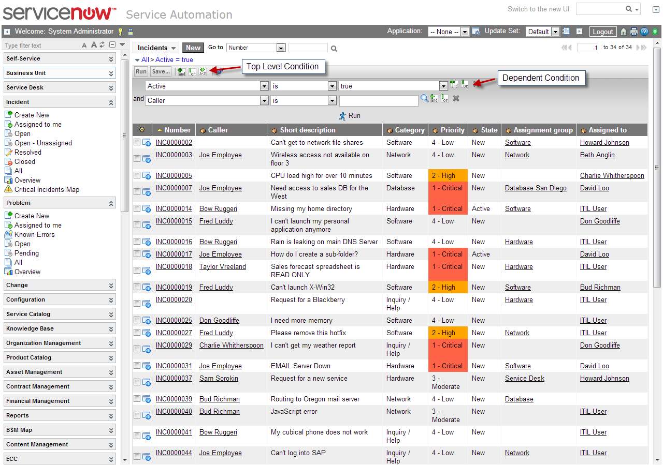
Task: Open list personalize gear in header
Action: tap(142, 130)
